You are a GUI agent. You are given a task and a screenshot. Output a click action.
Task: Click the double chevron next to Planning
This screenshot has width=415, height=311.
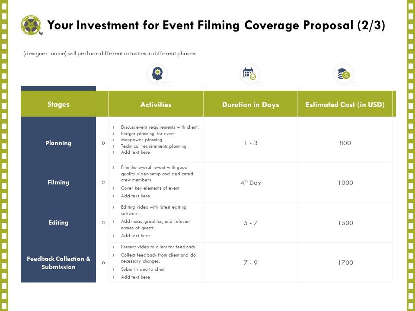coord(103,143)
